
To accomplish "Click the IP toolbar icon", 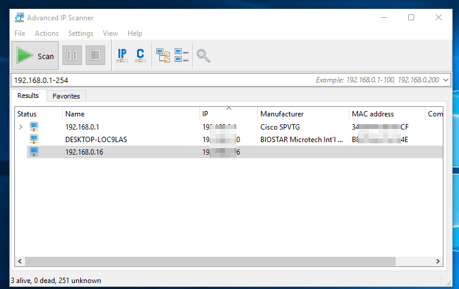I will (x=122, y=56).
